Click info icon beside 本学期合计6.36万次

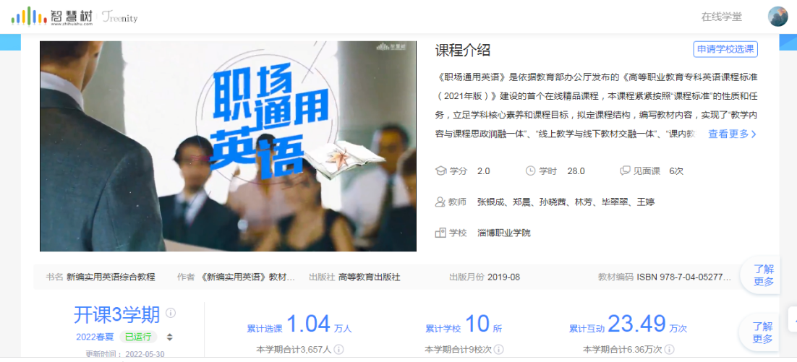670,350
